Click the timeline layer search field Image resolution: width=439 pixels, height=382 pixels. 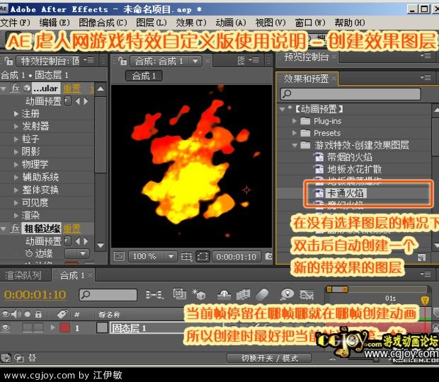click(x=108, y=295)
